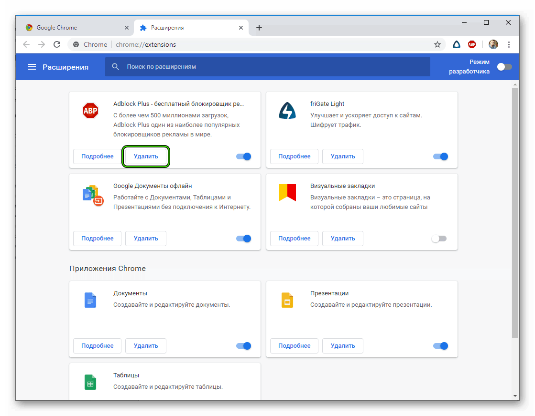Open Подробнее for Визуальные закладки
This screenshot has width=535, height=416.
coord(294,239)
